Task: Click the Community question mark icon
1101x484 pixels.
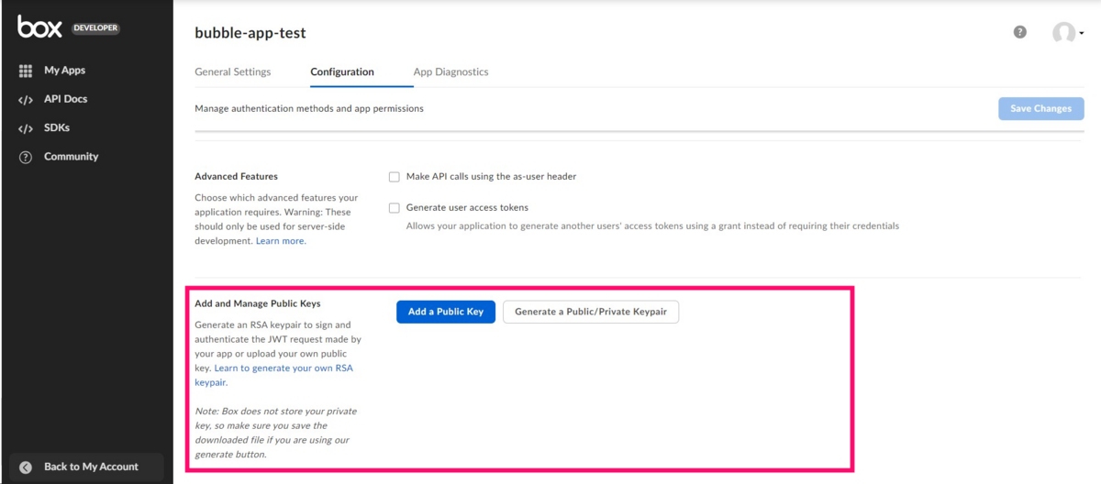Action: coord(26,158)
